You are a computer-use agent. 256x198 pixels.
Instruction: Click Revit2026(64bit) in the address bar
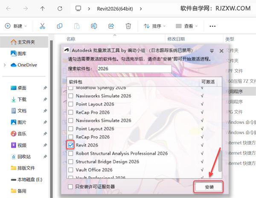[x=115, y=9]
